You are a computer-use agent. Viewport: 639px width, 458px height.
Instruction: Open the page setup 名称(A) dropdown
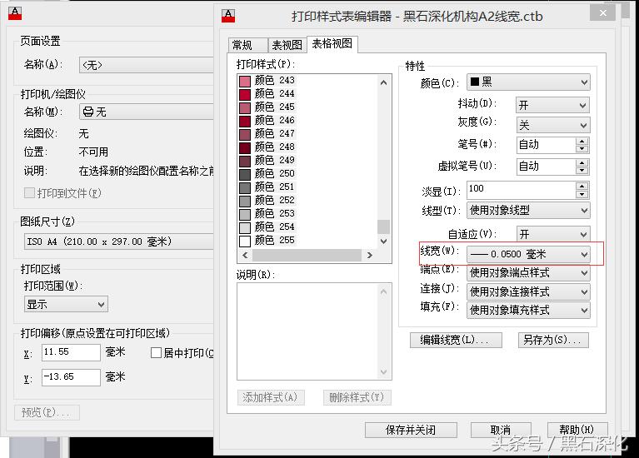point(147,65)
